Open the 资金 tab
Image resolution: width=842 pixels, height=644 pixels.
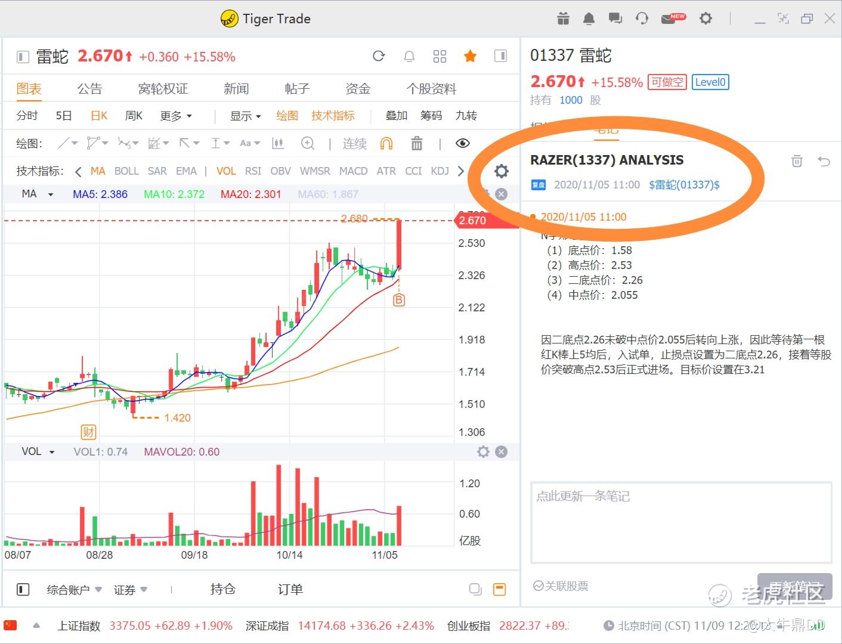tap(358, 89)
